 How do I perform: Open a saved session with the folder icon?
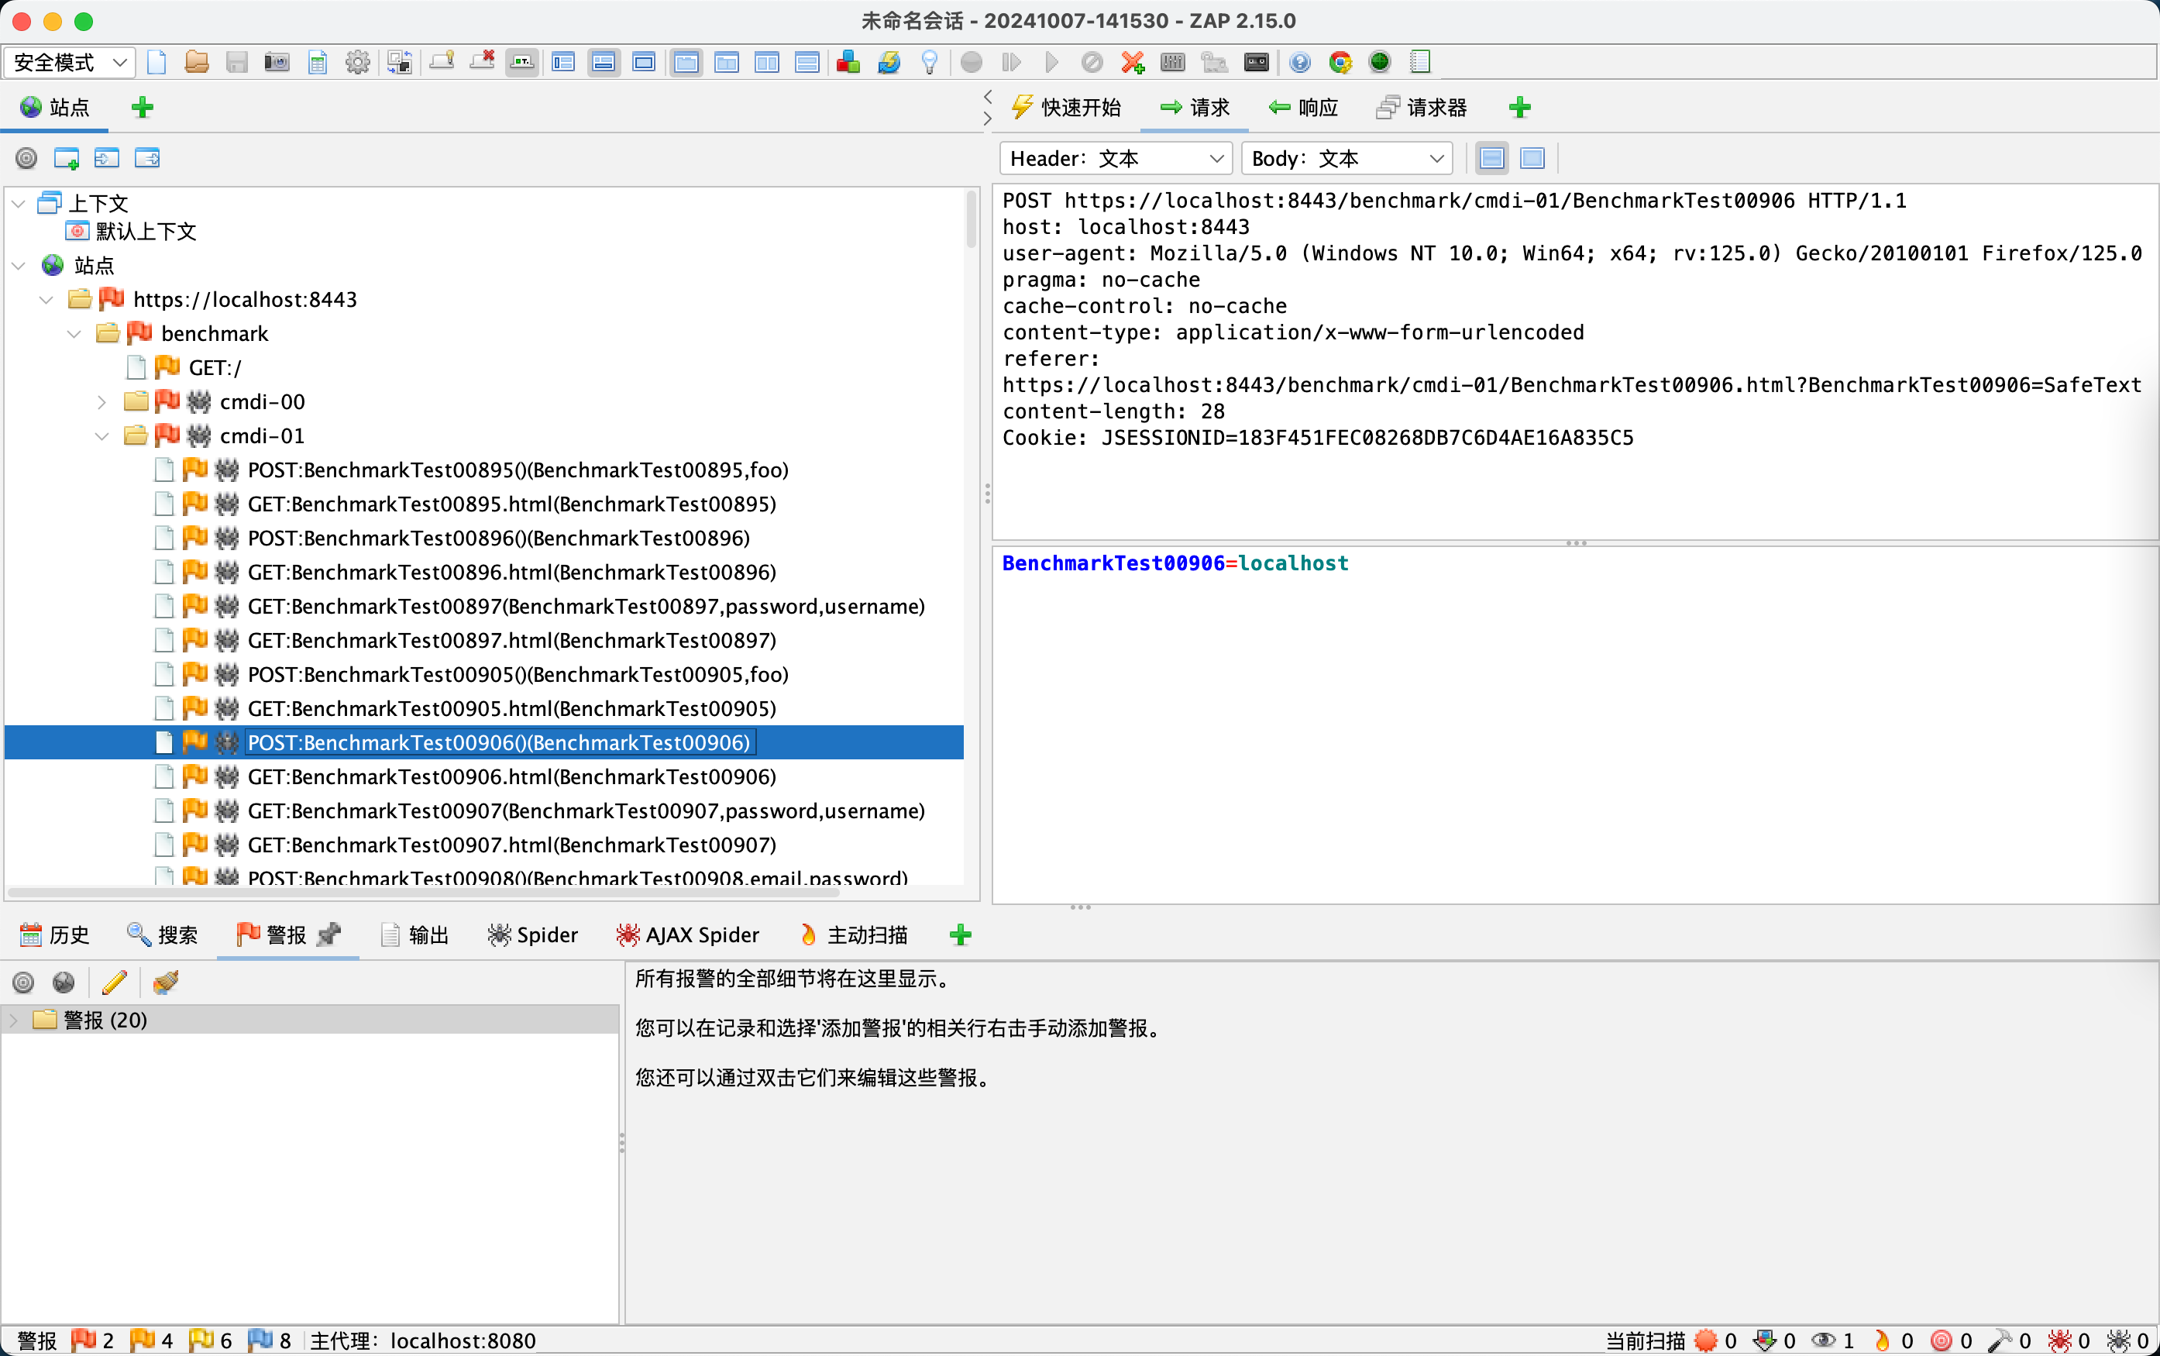(x=196, y=62)
